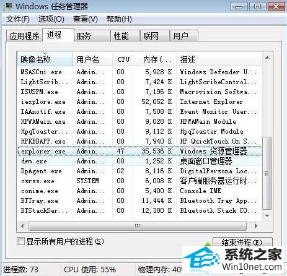The height and width of the screenshot is (276, 287).
Task: Click the 结束进程 button
Action: click(242, 243)
